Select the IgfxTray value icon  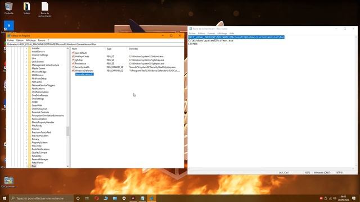(x=73, y=60)
